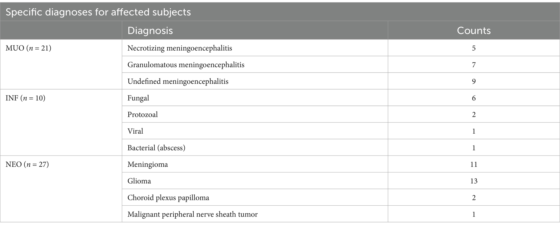Select the Viral diagnosis cell

[x=135, y=131]
